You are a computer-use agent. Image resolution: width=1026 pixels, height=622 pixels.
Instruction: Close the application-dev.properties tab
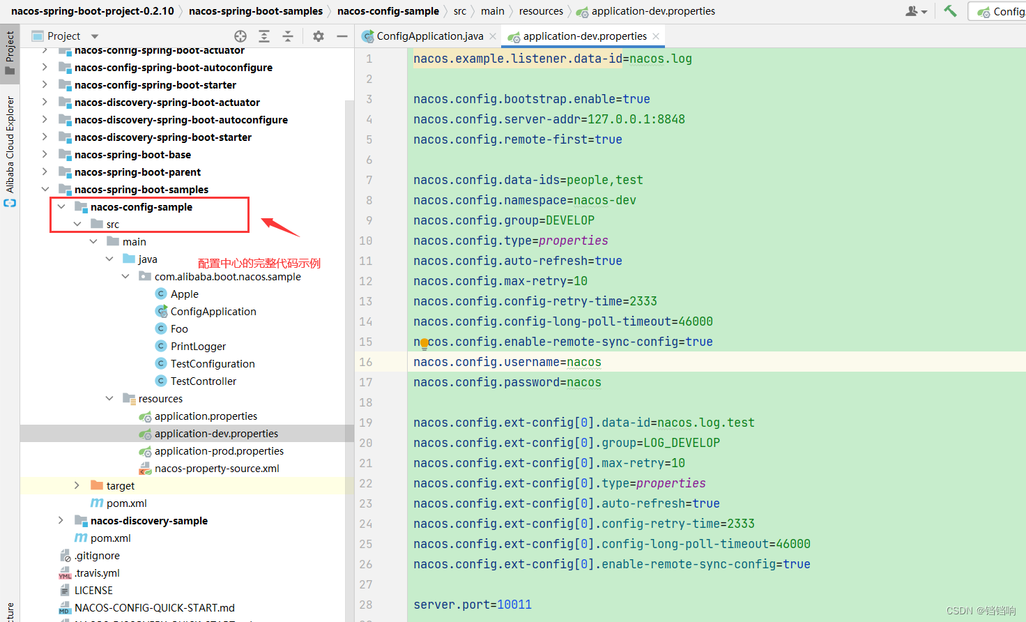point(655,36)
